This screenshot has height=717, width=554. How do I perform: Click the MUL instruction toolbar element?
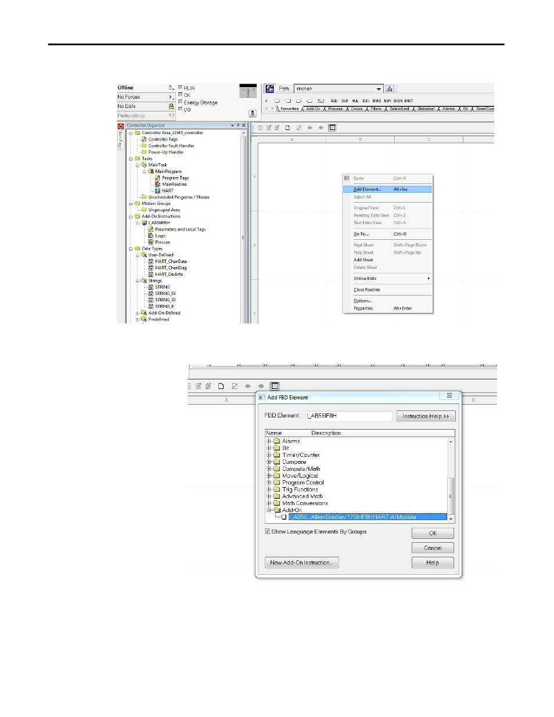[x=355, y=101]
